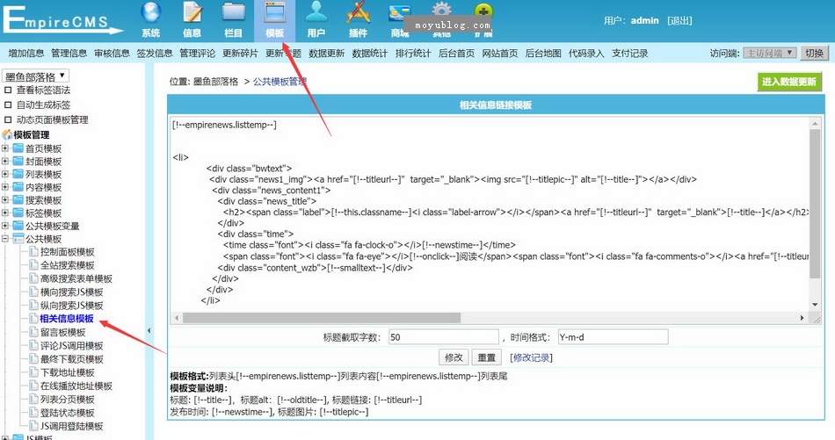Image resolution: width=835 pixels, height=440 pixels.
Task: Focus the 标题截取字数 input field
Action: tap(444, 336)
